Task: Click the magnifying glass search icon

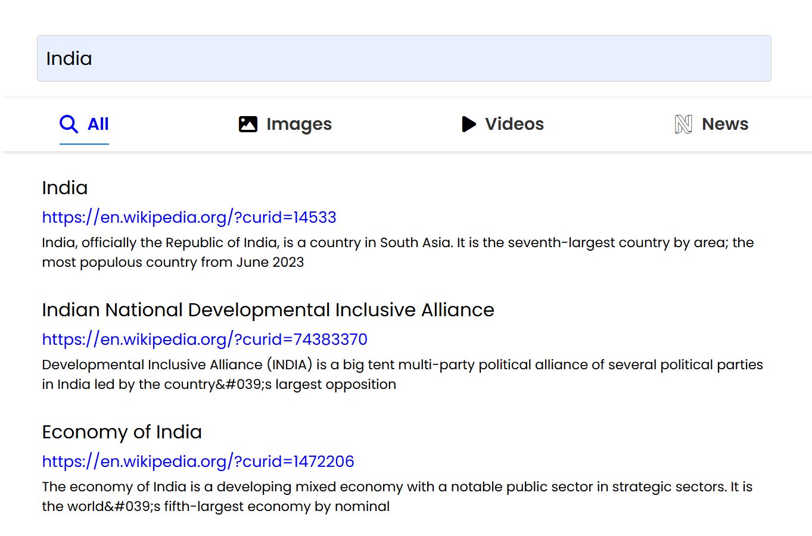Action: click(x=69, y=124)
